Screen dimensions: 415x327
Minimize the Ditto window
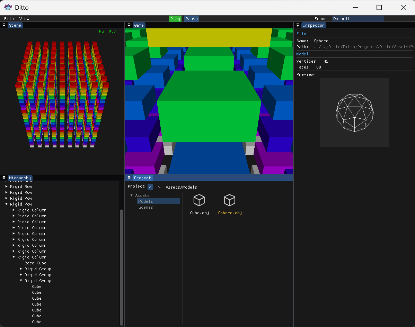[355, 7]
